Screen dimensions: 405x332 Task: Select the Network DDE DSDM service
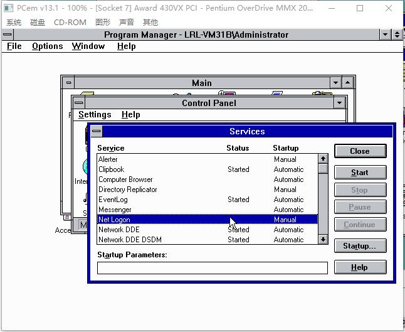point(208,240)
